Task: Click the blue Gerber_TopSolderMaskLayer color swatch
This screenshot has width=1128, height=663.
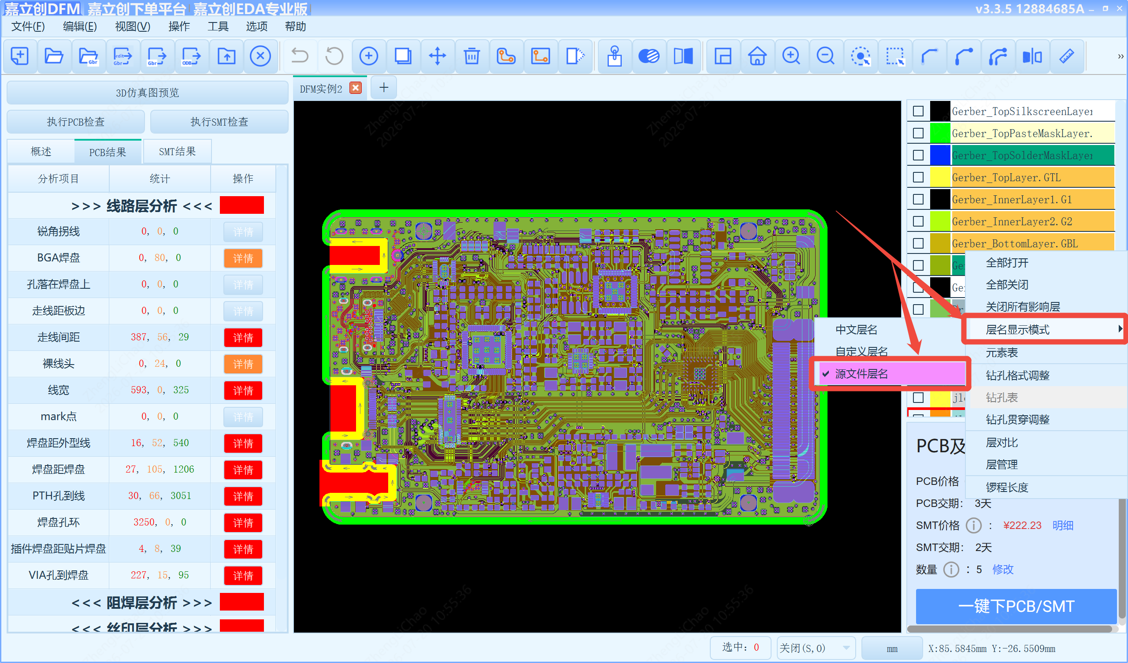Action: [x=939, y=155]
